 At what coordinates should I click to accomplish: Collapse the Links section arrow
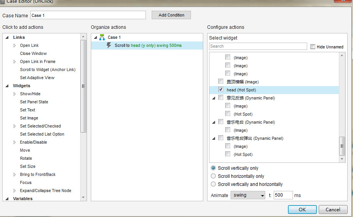pos(7,37)
